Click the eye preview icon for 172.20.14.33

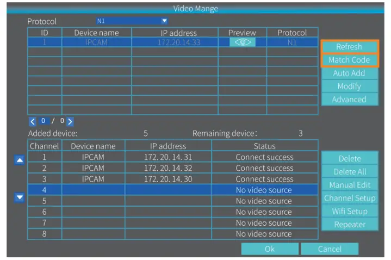[x=242, y=42]
